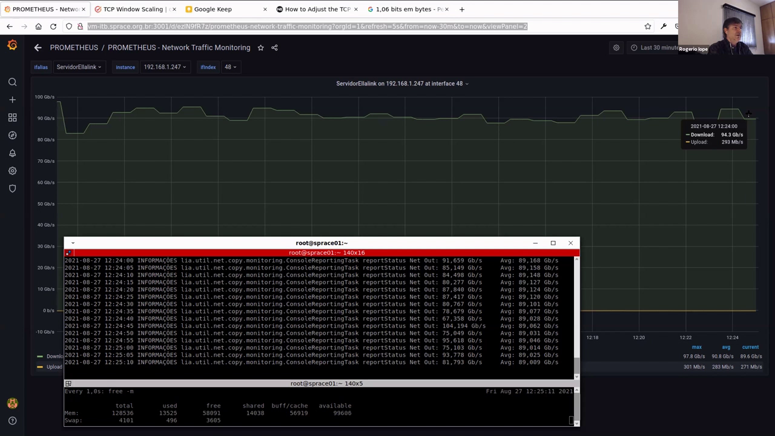Open the panel title menu ServidorEllalink on 192.168.1.247
Screen dimensions: 775x436
[402, 84]
